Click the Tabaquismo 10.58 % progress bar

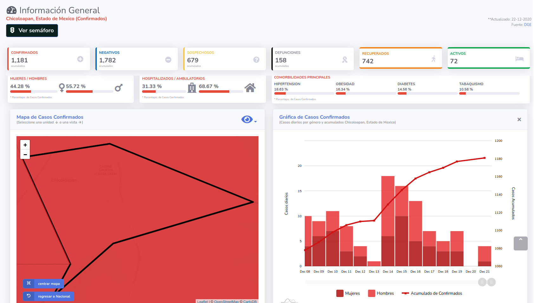tap(489, 93)
